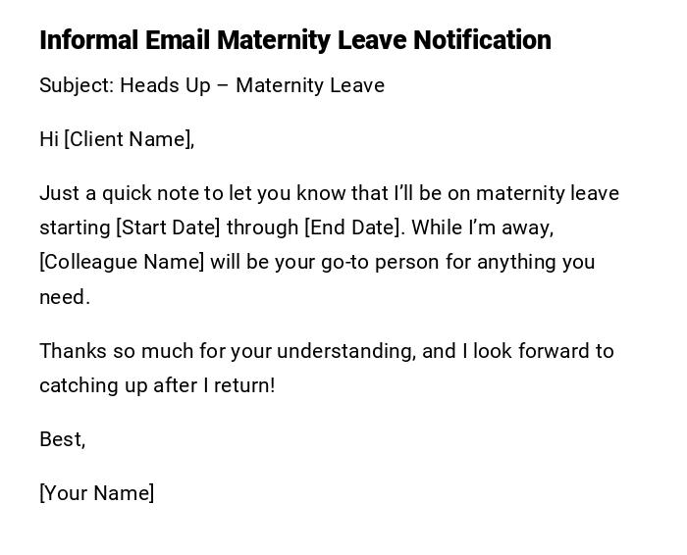Click "Heads Up" in the subject line

click(x=165, y=85)
